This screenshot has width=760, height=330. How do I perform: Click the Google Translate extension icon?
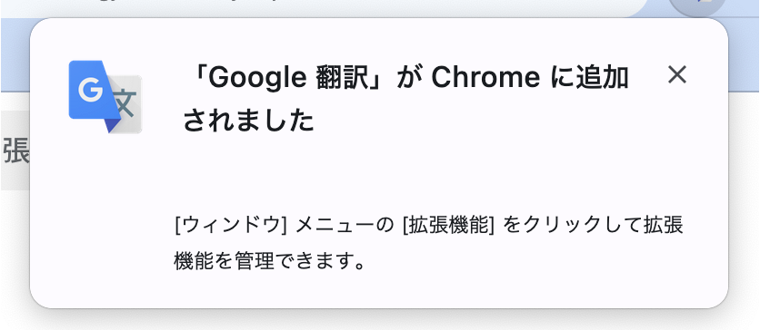pyautogui.click(x=105, y=97)
